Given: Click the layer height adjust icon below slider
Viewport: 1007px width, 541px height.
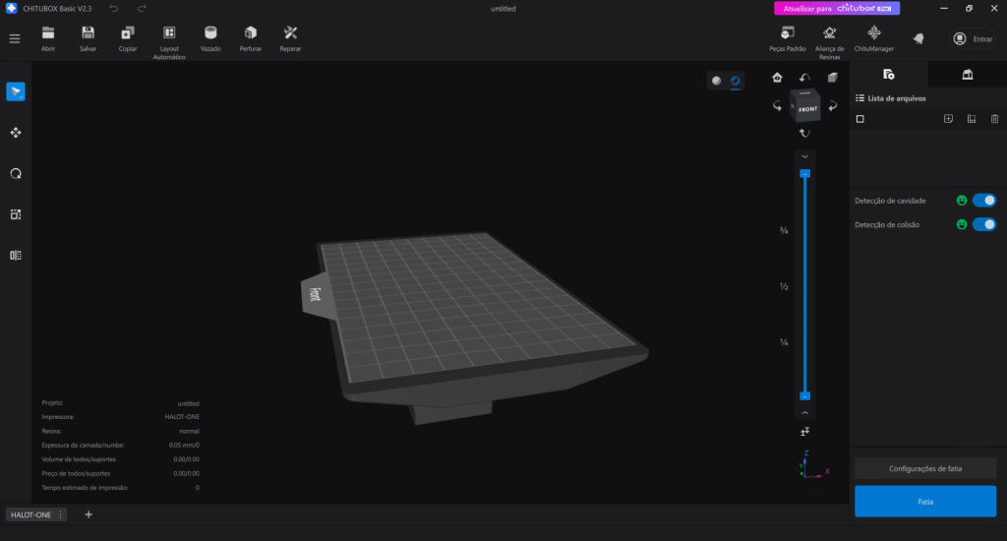Looking at the screenshot, I should click(x=804, y=432).
